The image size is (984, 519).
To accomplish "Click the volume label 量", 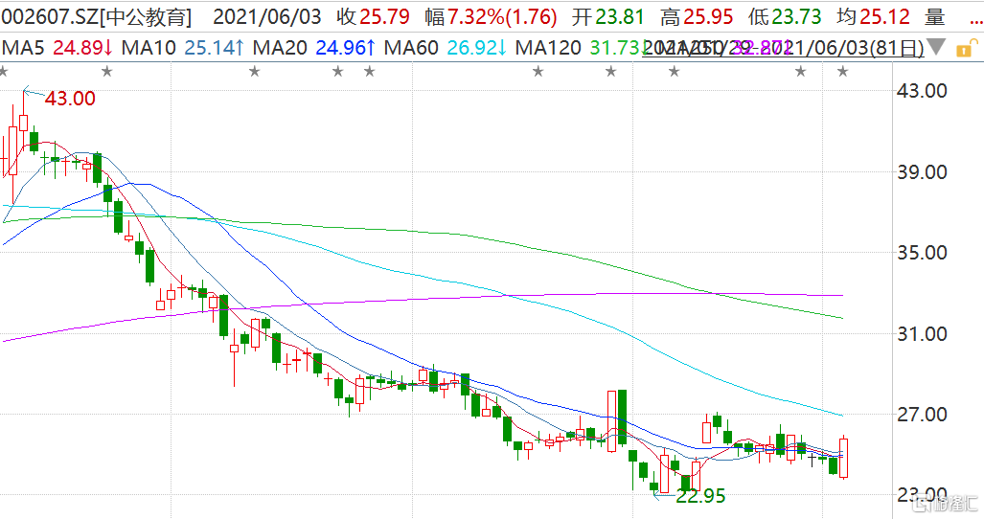I will click(935, 17).
